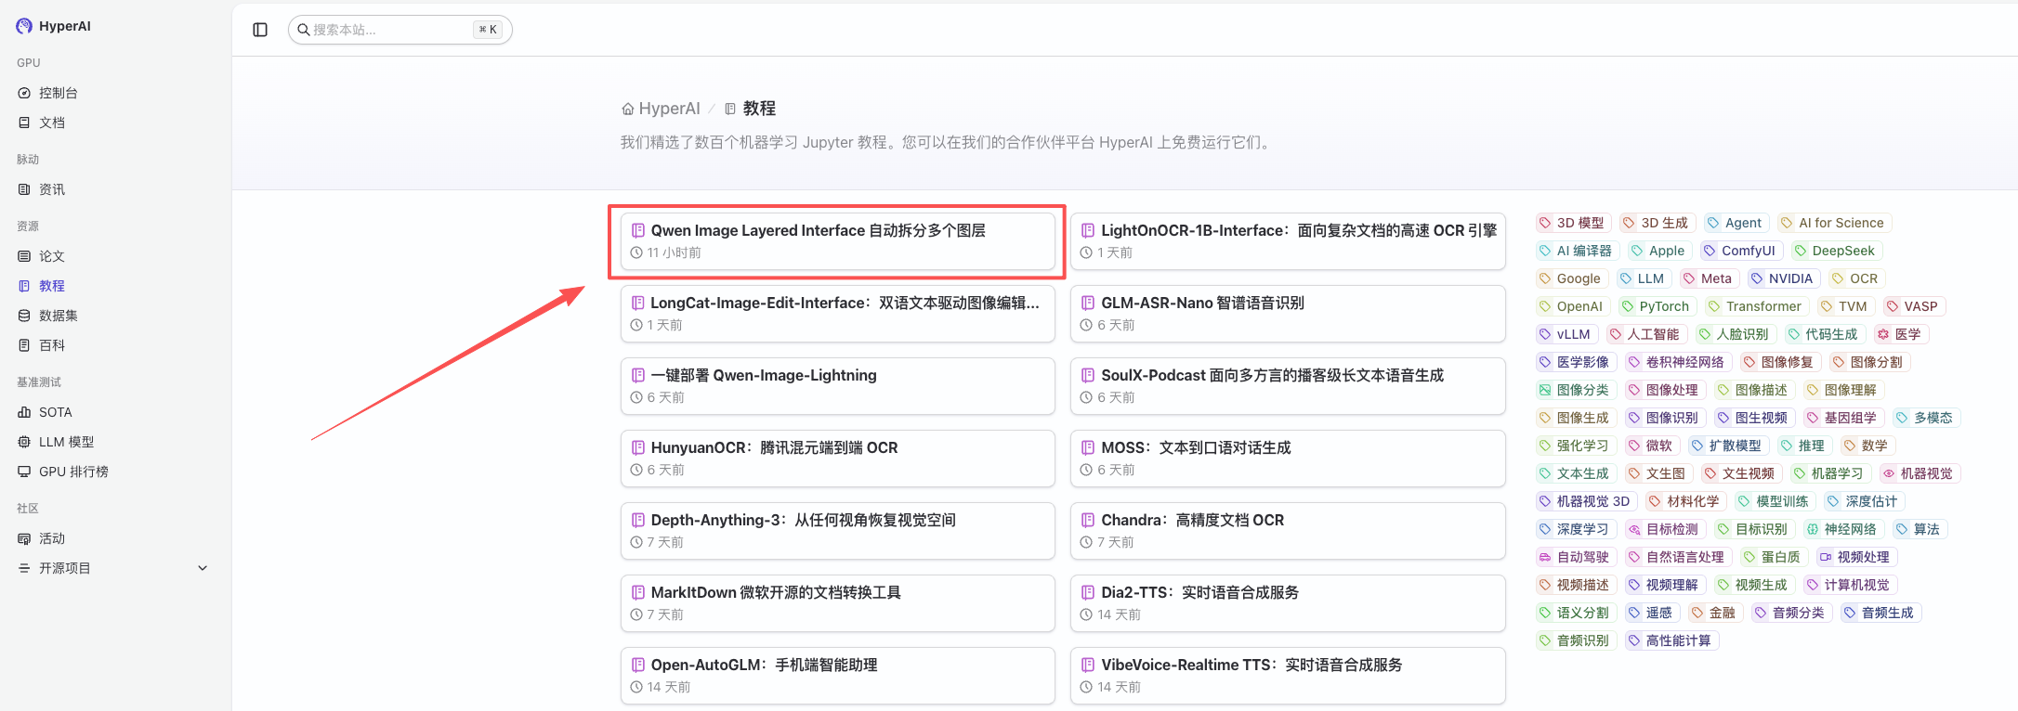Open LongCat-Image-Edit-Interface tutorial
This screenshot has height=711, width=2018.
click(x=838, y=314)
